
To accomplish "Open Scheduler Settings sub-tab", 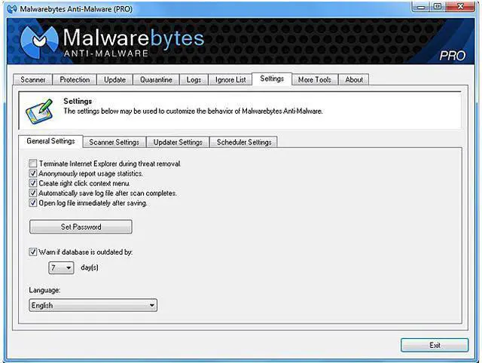I will tap(244, 142).
